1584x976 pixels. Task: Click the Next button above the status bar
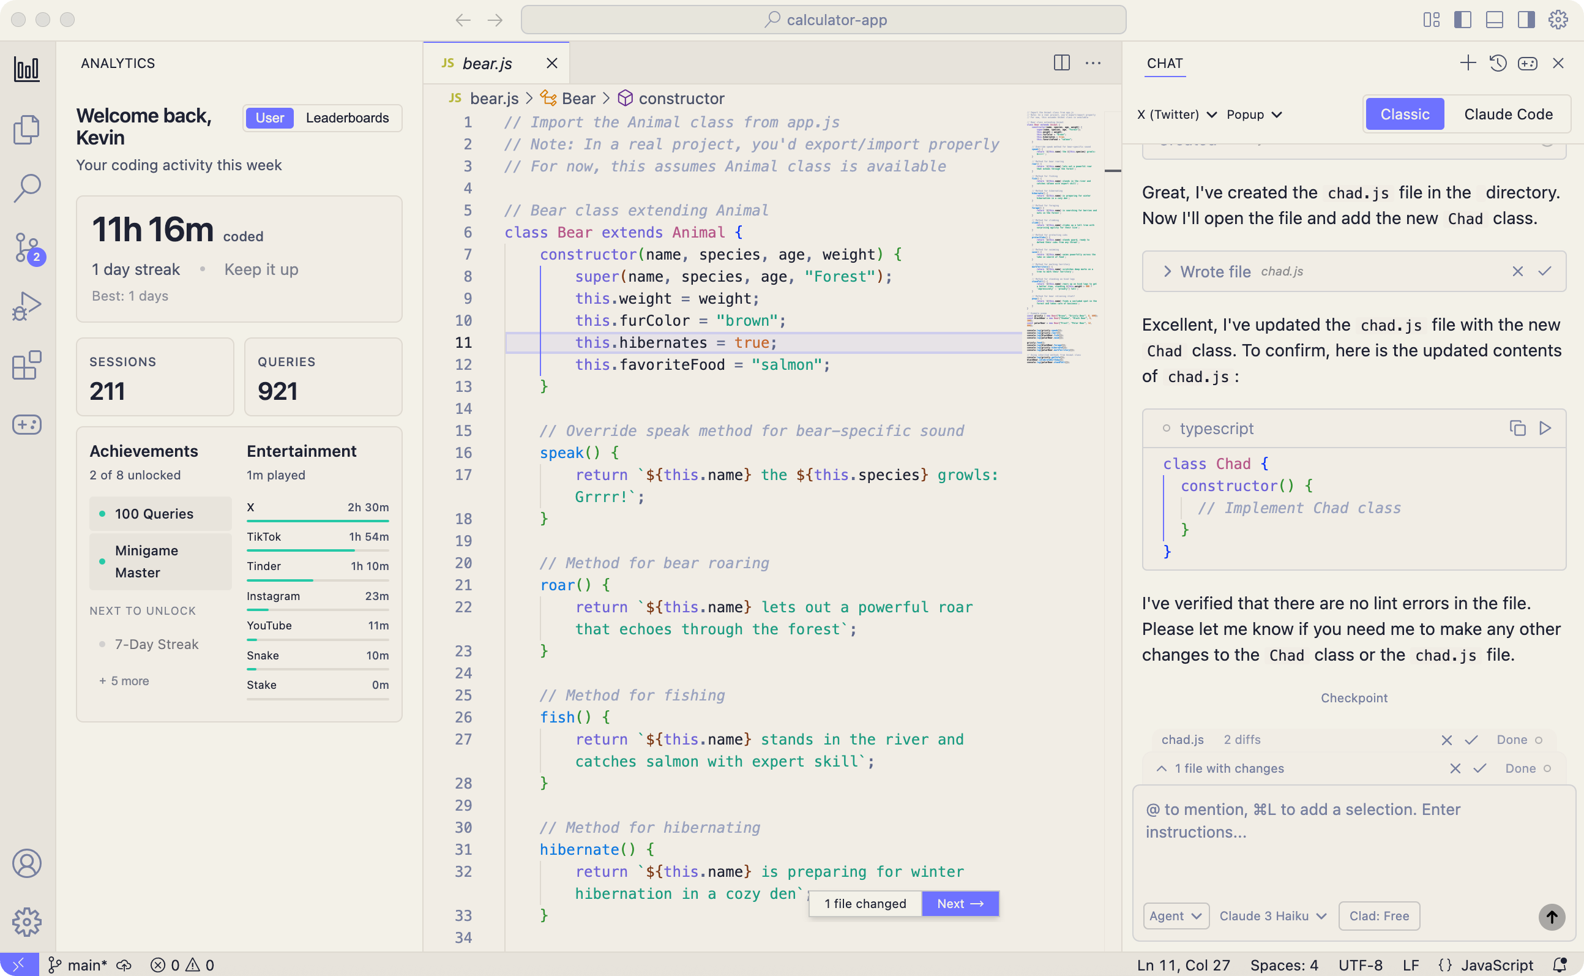coord(959,903)
